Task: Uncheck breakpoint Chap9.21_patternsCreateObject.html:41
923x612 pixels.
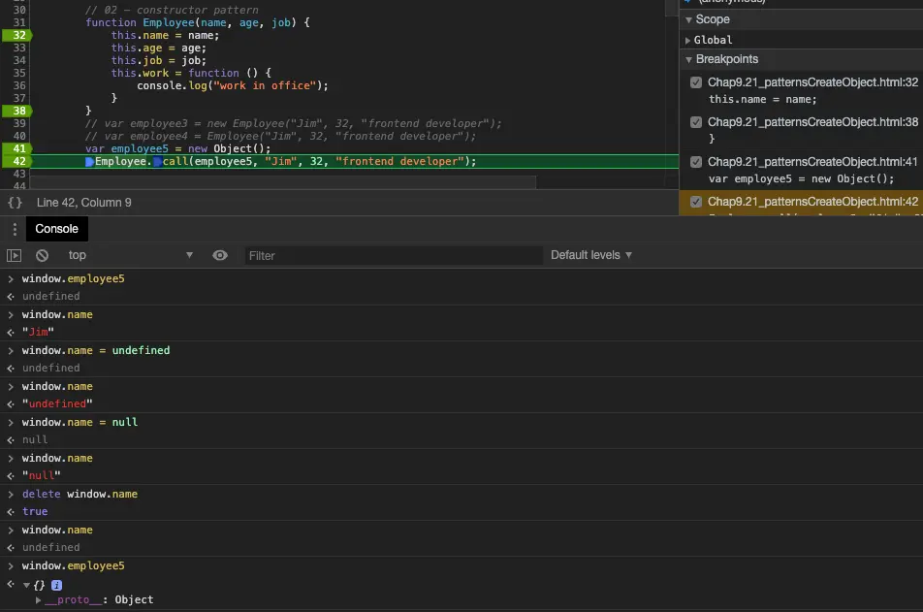Action: pyautogui.click(x=696, y=162)
